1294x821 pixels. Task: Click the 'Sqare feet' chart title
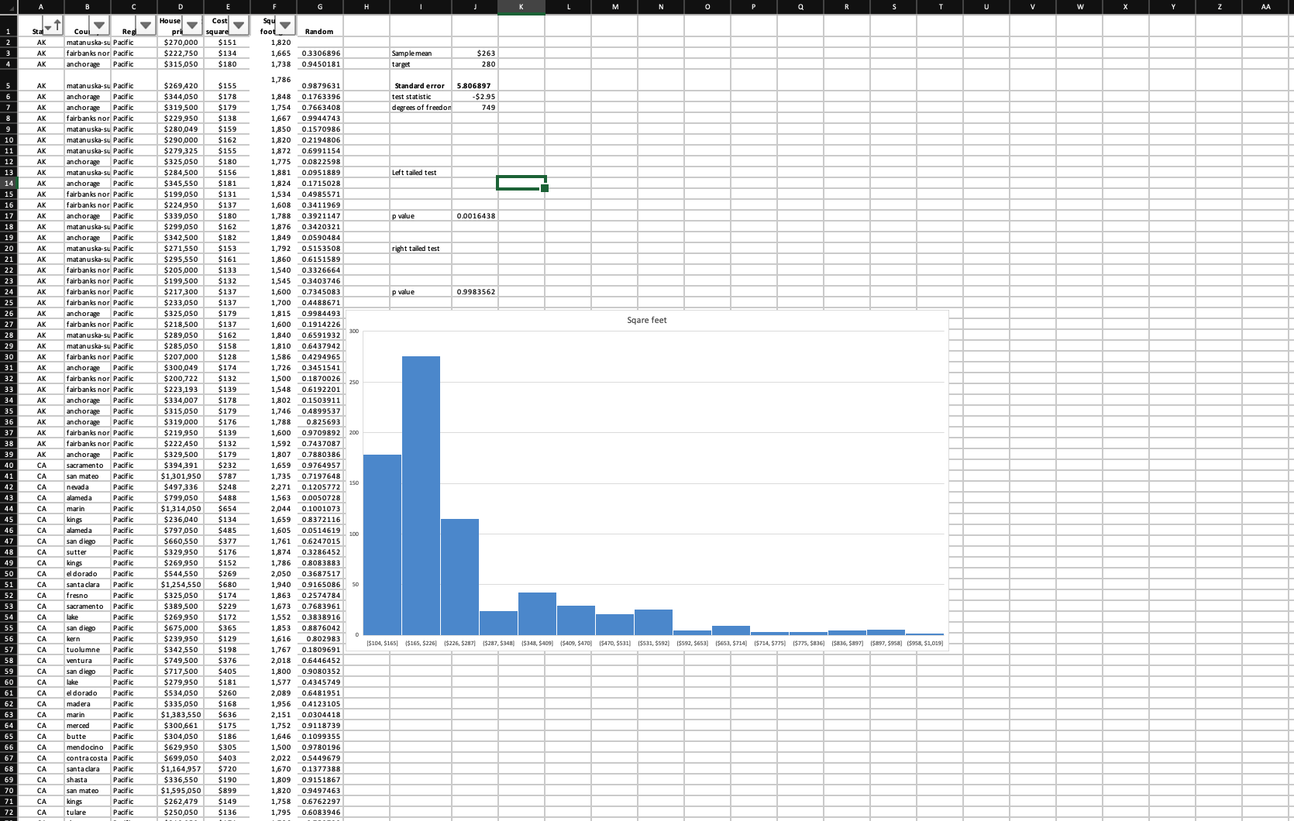pos(647,320)
